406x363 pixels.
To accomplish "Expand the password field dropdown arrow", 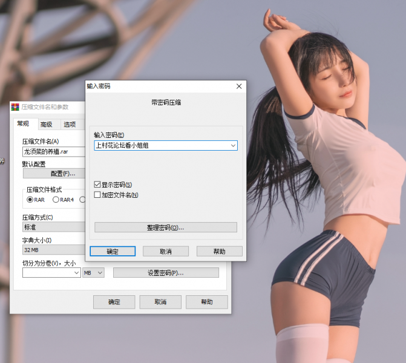I will tap(233, 146).
